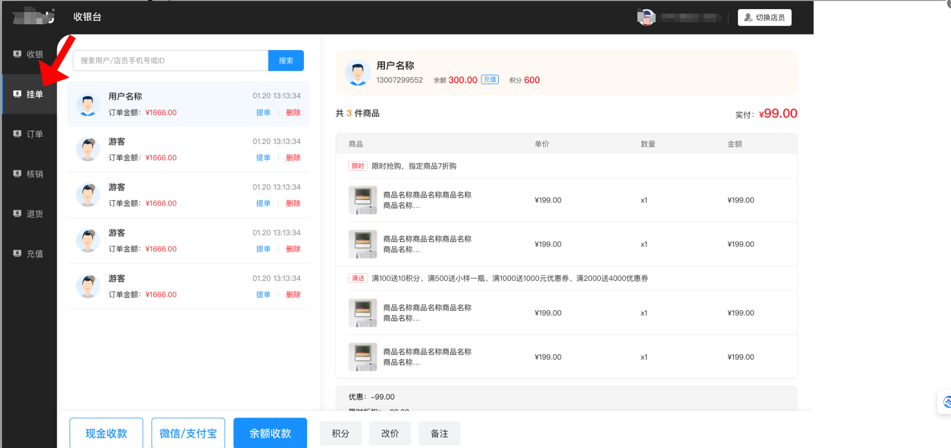
Task: Click the 充值 tag beside balance 300.00
Action: pyautogui.click(x=490, y=80)
